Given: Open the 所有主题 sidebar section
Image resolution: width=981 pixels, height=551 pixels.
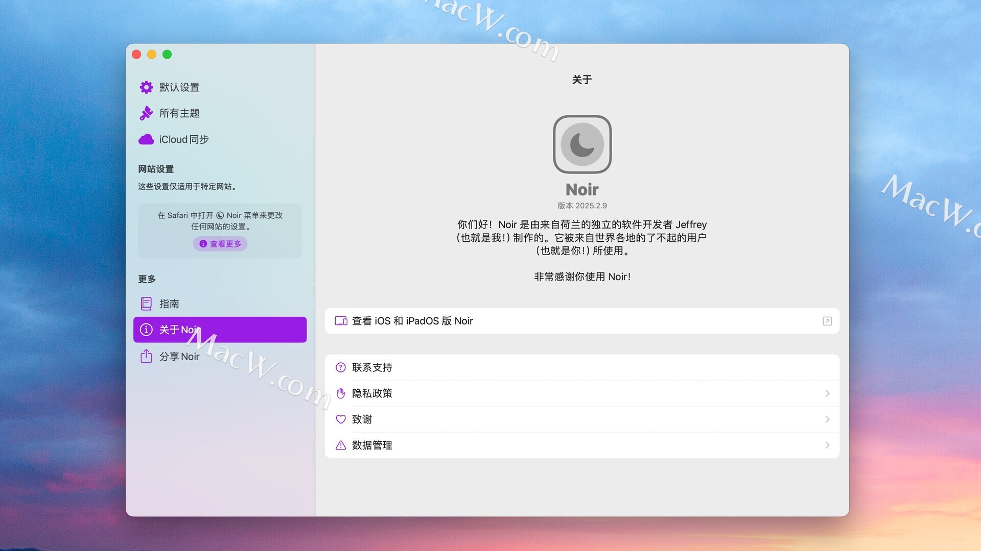Looking at the screenshot, I should coord(179,113).
